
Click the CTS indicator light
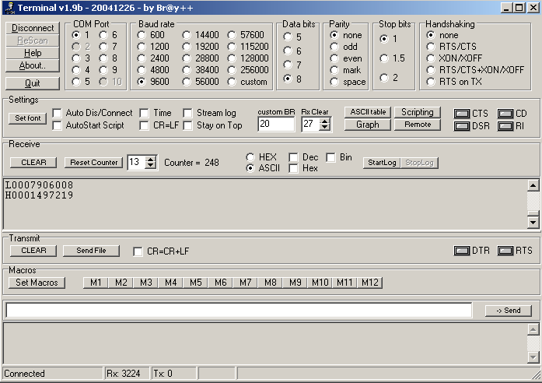tap(461, 114)
